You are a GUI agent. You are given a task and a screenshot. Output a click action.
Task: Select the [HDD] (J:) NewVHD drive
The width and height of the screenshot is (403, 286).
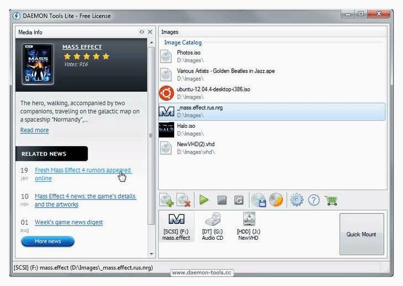pyautogui.click(x=249, y=226)
